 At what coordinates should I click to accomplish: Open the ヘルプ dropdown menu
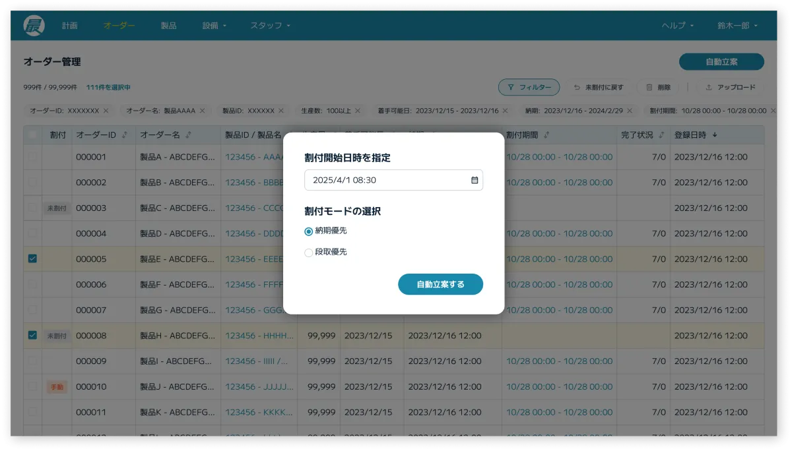(x=678, y=26)
